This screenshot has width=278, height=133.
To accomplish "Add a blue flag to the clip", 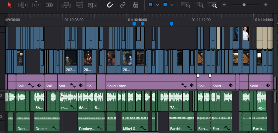I will pyautogui.click(x=151, y=5).
